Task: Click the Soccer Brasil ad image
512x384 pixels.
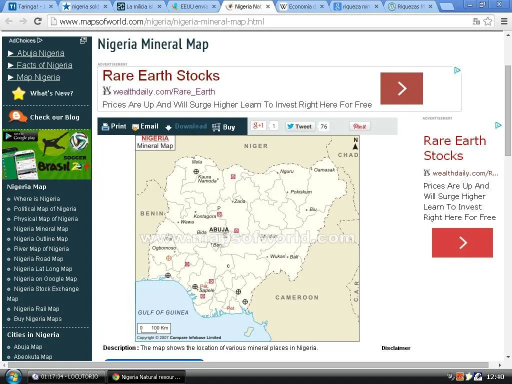Action: tap(46, 154)
